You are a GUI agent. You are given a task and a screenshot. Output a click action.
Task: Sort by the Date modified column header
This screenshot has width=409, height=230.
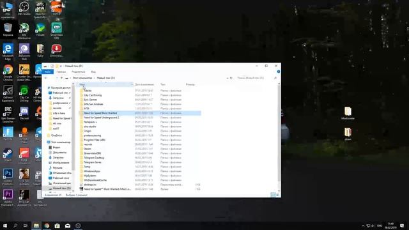pos(144,84)
